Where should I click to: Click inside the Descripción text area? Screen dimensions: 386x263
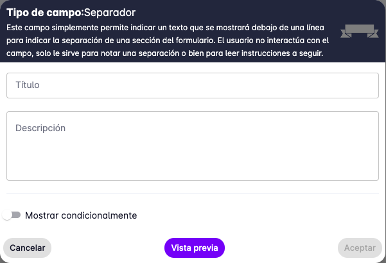tap(193, 146)
